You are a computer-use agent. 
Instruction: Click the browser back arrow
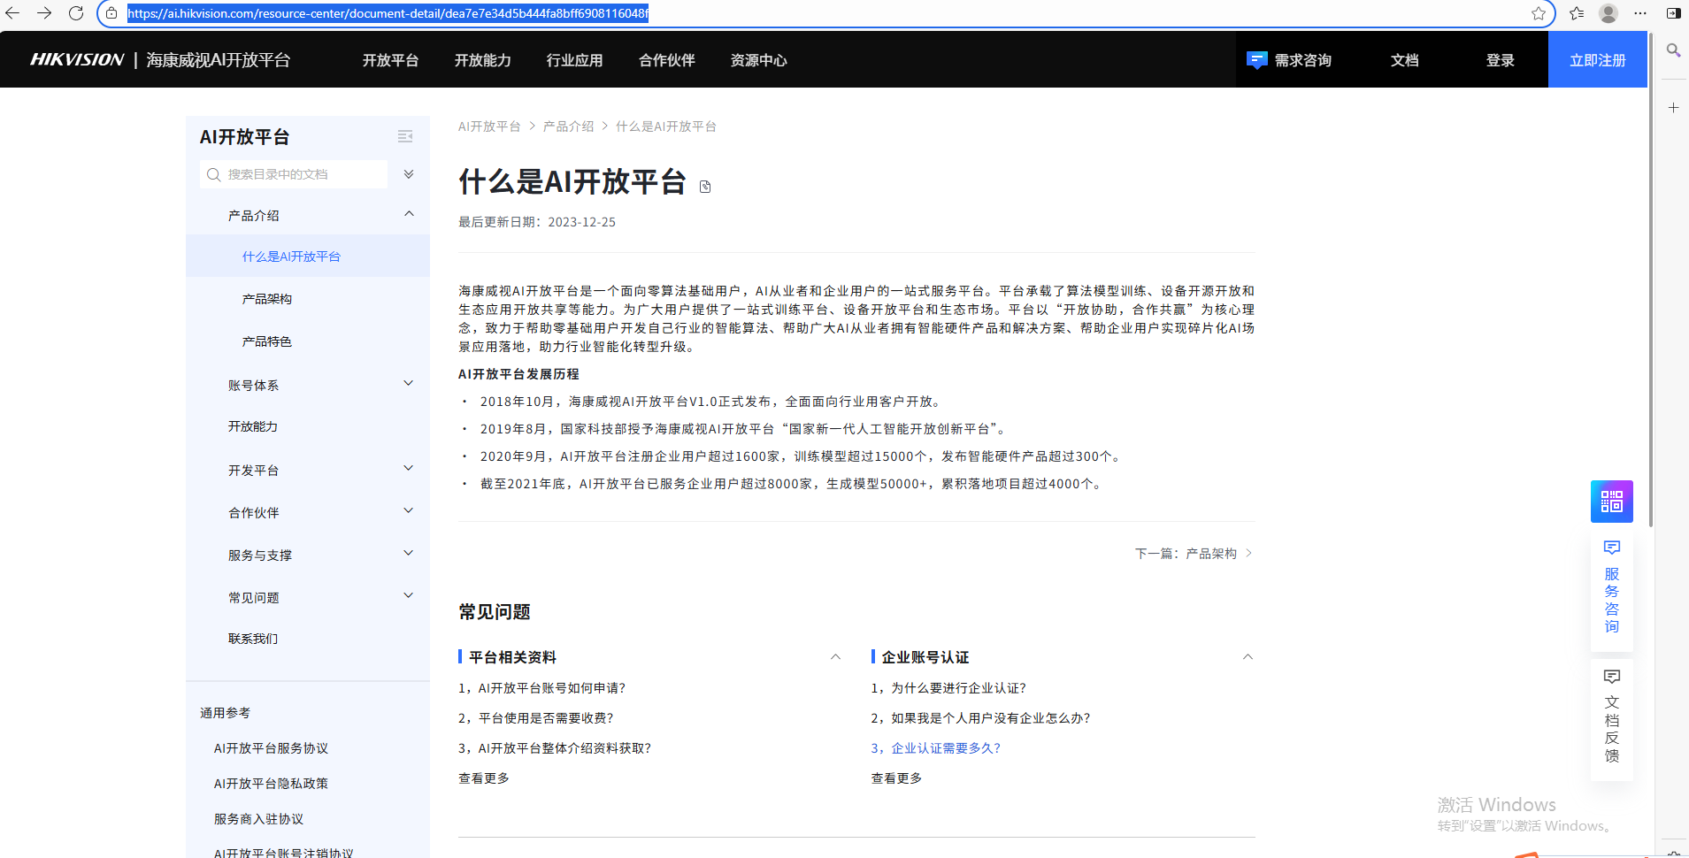click(x=12, y=13)
